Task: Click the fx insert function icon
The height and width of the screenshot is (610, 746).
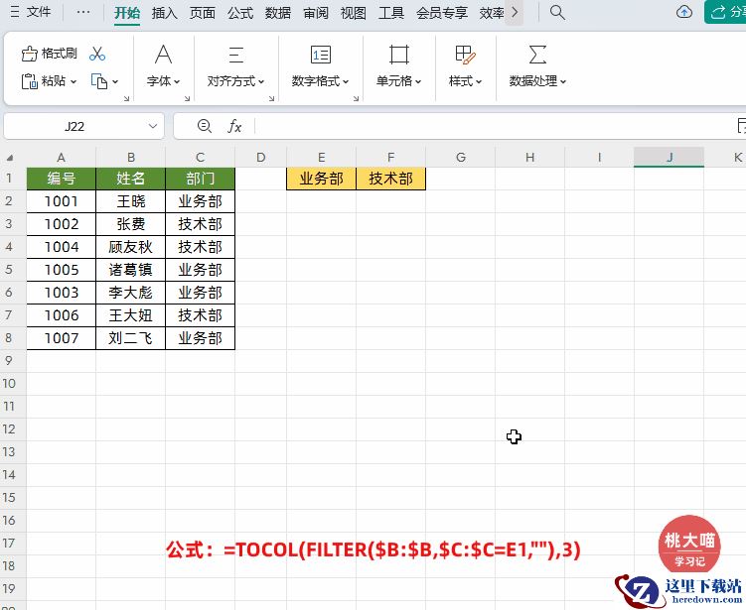Action: 235,126
